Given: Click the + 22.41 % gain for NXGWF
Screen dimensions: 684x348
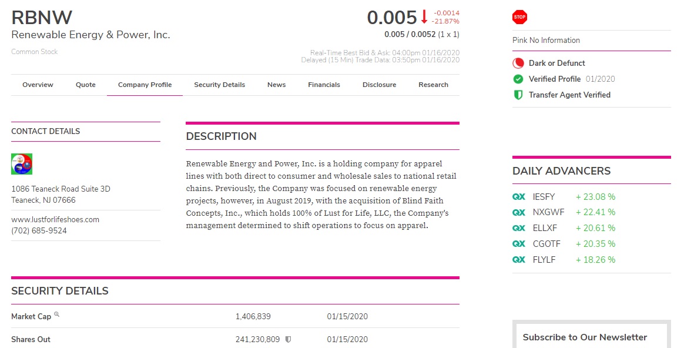Looking at the screenshot, I should click(x=595, y=212).
